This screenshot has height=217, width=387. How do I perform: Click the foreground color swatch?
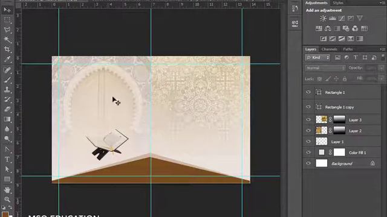coord(5,215)
